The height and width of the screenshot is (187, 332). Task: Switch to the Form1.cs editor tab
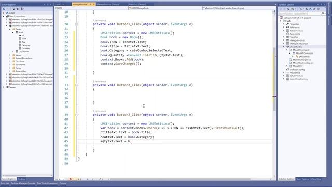tap(60, 4)
